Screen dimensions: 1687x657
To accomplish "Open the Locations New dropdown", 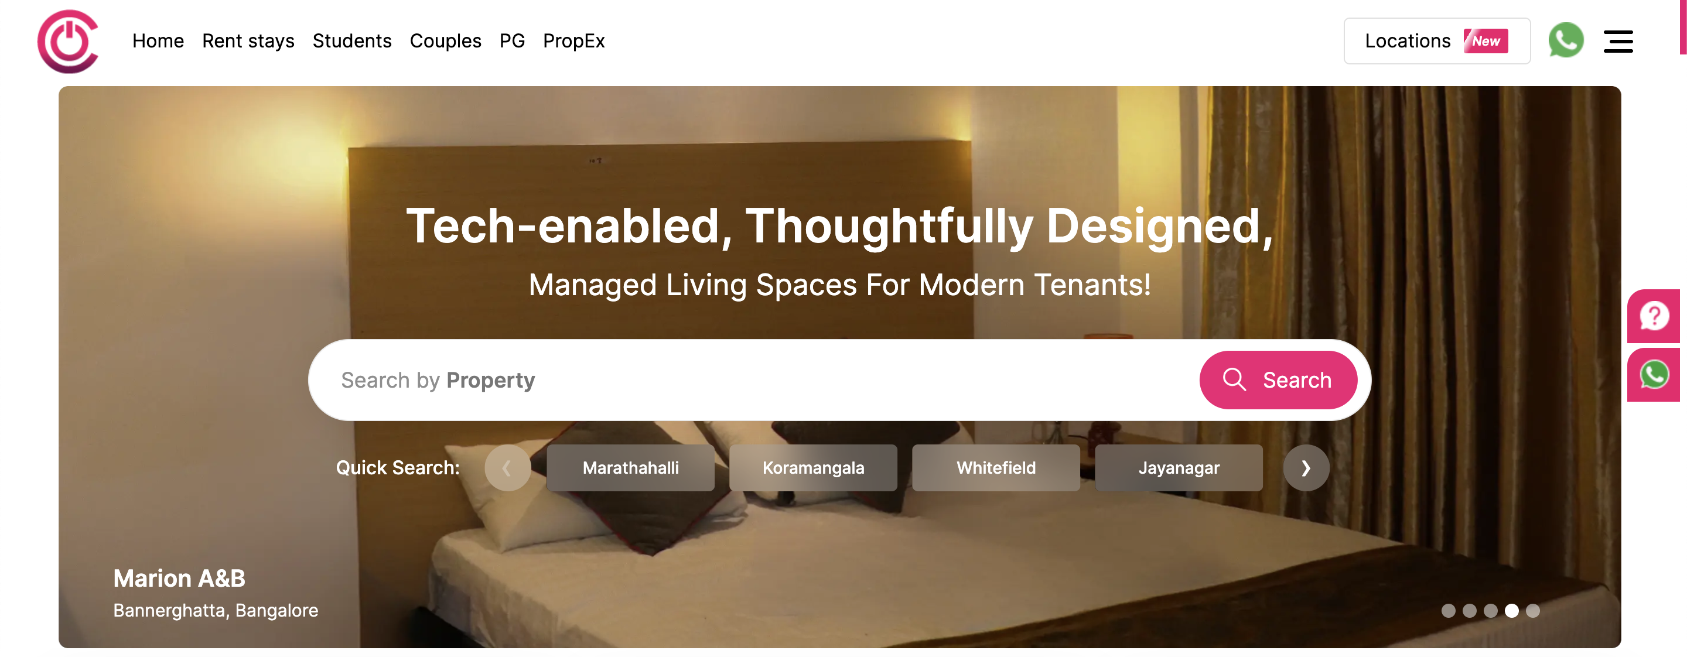I will tap(1437, 41).
